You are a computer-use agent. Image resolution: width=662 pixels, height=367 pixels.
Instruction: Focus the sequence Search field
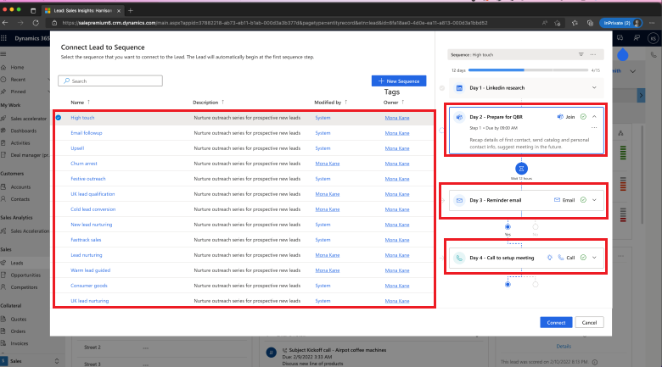tap(110, 81)
